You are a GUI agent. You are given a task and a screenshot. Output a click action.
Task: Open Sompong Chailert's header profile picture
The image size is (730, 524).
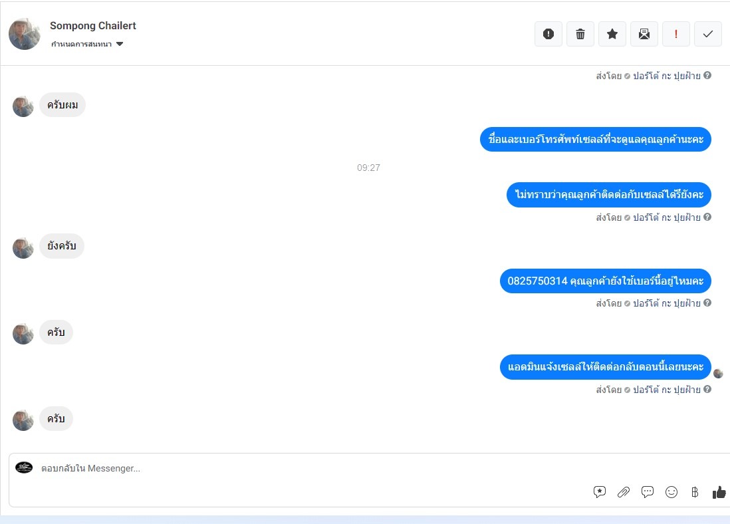click(24, 34)
